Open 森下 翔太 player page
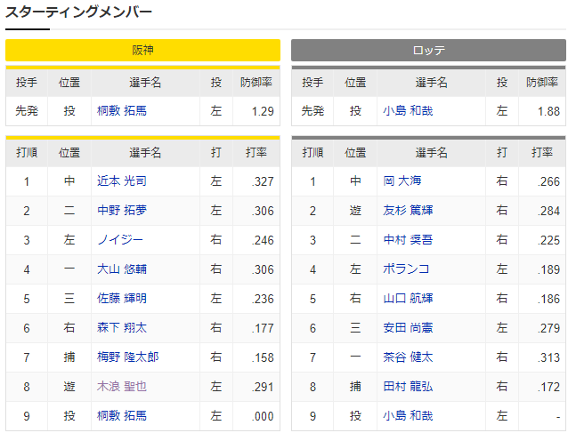568x433 pixels. coord(122,328)
